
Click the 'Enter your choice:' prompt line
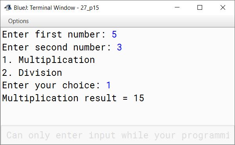coord(51,86)
